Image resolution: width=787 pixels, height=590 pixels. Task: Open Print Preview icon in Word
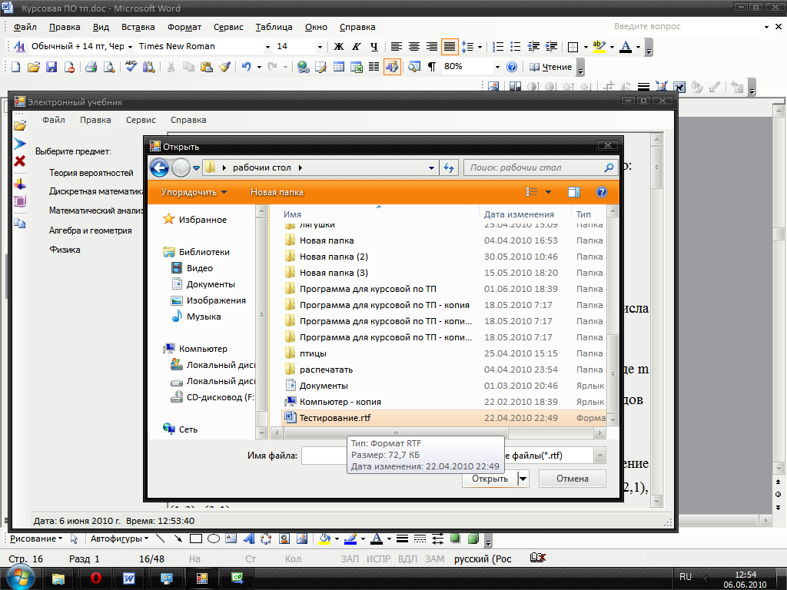coord(109,67)
